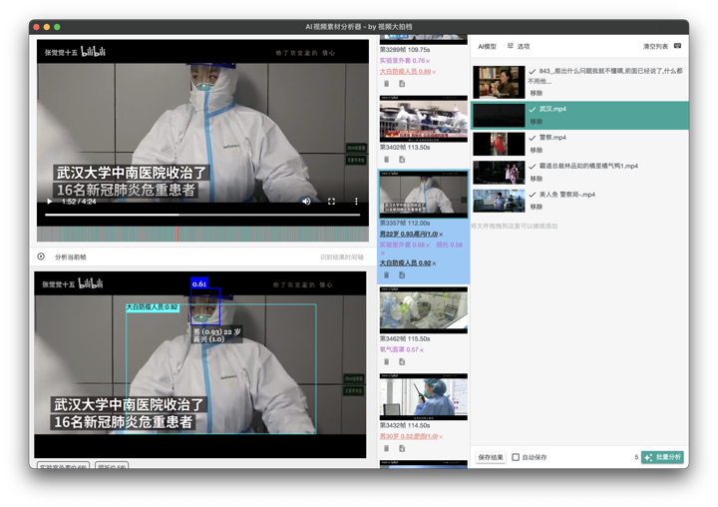This screenshot has width=718, height=507.
Task: Copy frame 3357 with its copy icon
Action: [402, 275]
